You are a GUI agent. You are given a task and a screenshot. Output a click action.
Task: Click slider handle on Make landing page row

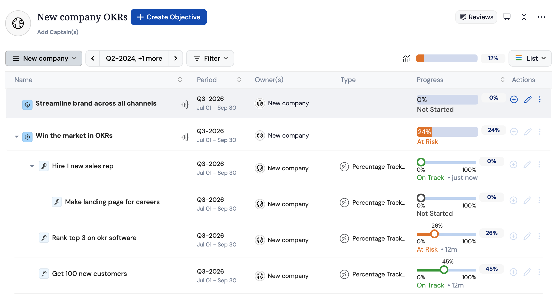coord(421,198)
